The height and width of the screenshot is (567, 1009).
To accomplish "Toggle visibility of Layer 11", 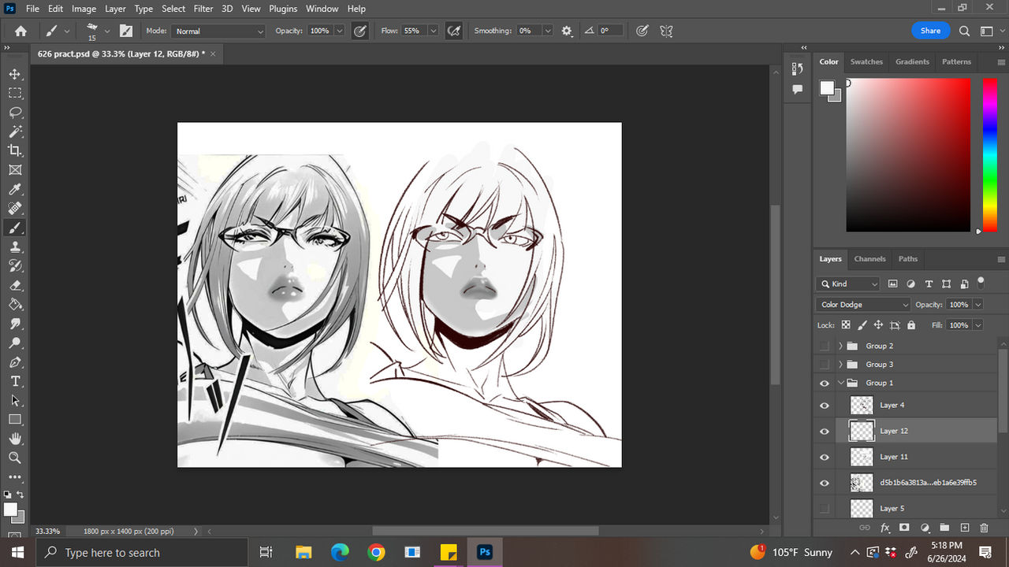I will click(825, 457).
